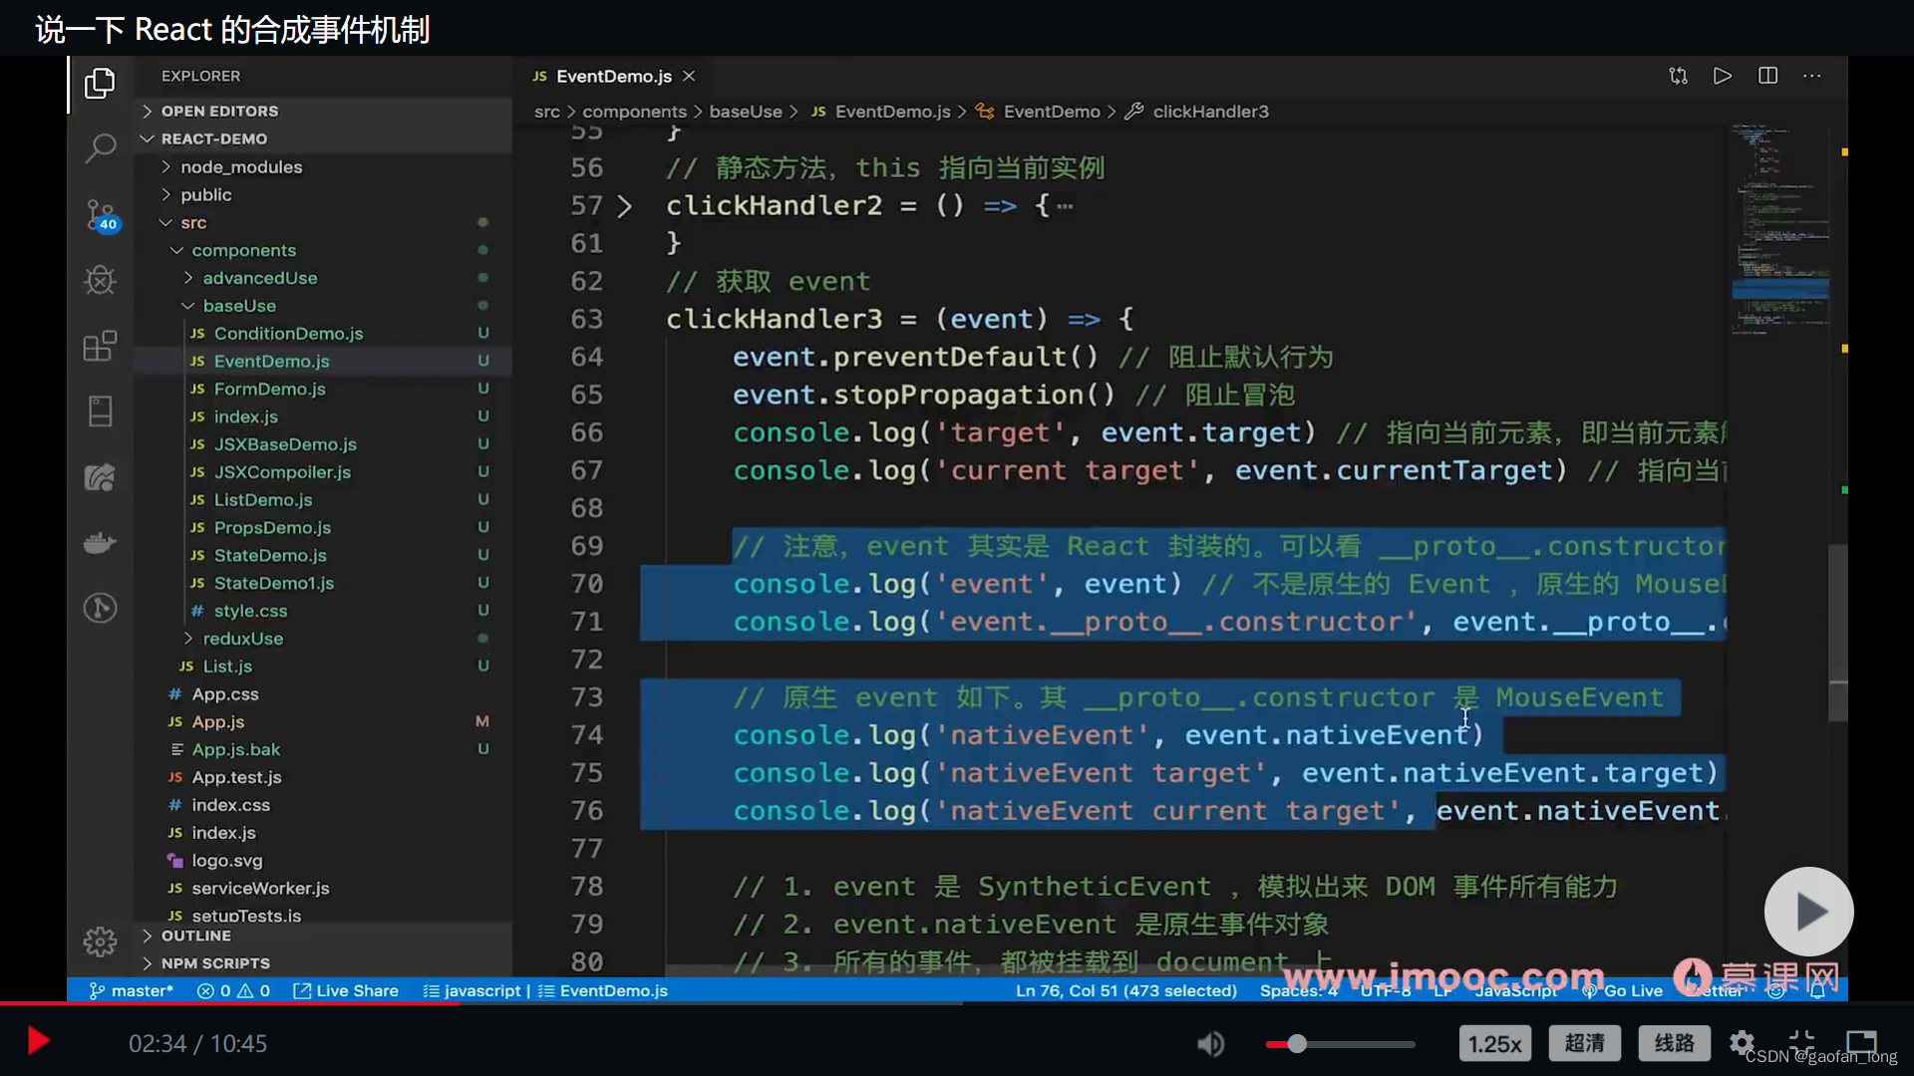Click Live Share in the status bar
The width and height of the screenshot is (1914, 1076).
tap(346, 990)
